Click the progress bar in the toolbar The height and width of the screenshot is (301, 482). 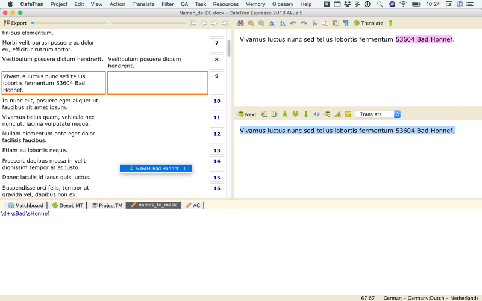pyautogui.click(x=109, y=23)
